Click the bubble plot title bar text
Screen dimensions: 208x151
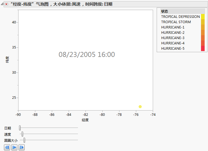point(61,4)
